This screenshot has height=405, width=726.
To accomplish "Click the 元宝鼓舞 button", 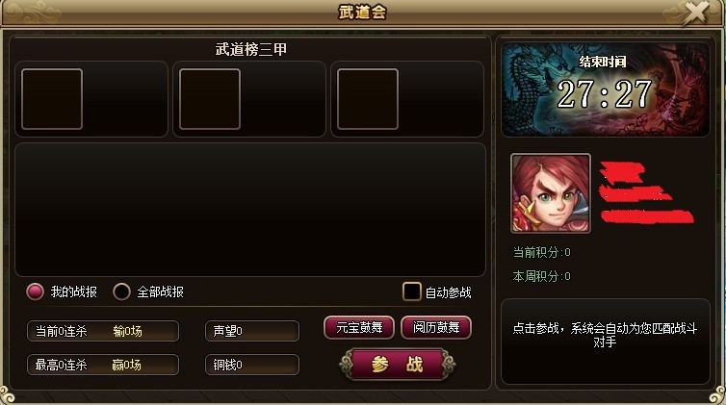I will [359, 327].
